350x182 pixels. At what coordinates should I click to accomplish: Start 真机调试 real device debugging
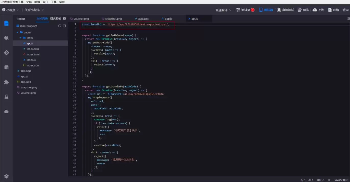point(286,10)
